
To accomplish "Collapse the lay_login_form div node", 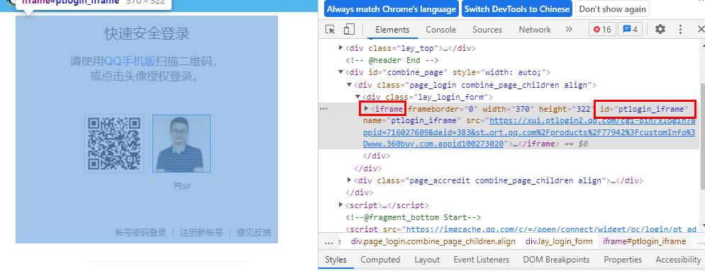I will click(x=358, y=97).
